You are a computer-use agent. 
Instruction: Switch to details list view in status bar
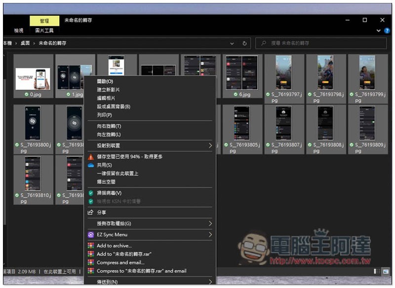coord(377,272)
